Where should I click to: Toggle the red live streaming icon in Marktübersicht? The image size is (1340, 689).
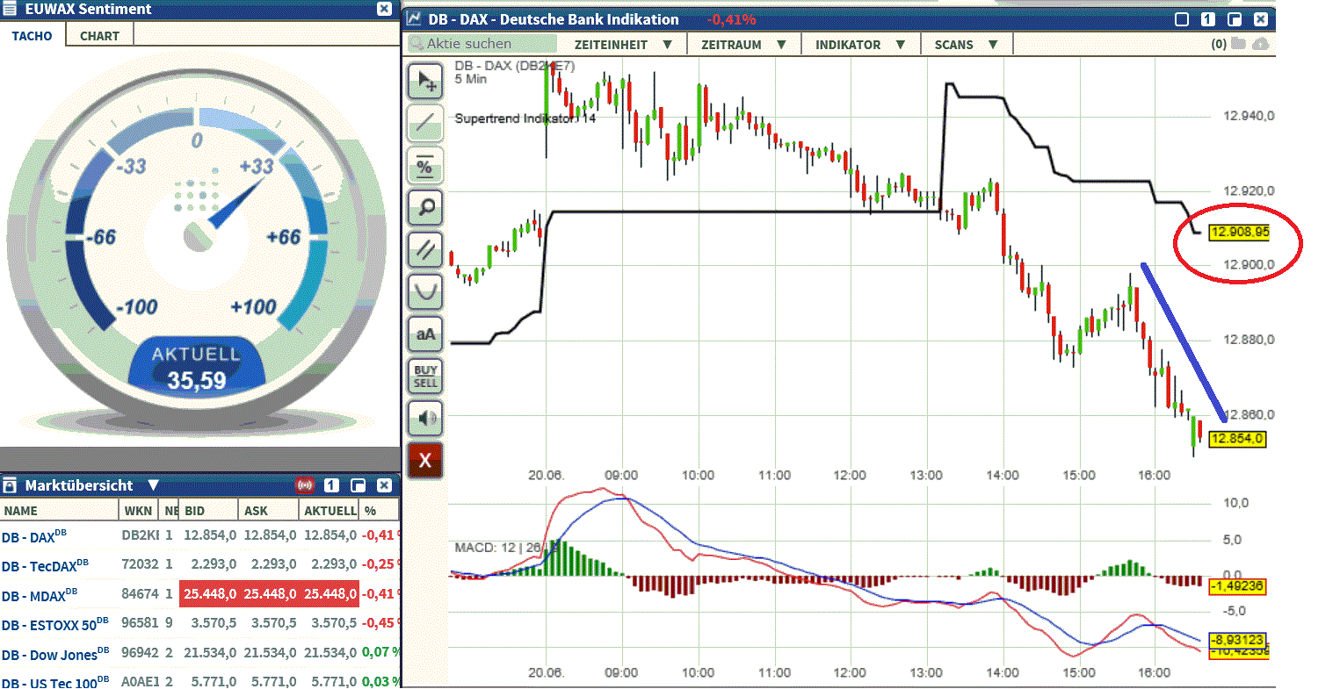305,485
